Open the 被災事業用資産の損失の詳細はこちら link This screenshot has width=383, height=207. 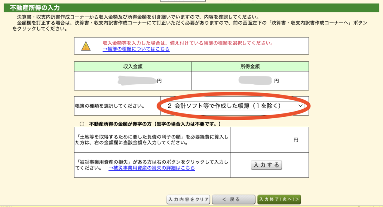[x=151, y=168]
